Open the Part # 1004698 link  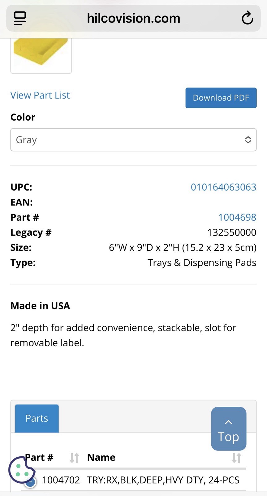pos(237,217)
